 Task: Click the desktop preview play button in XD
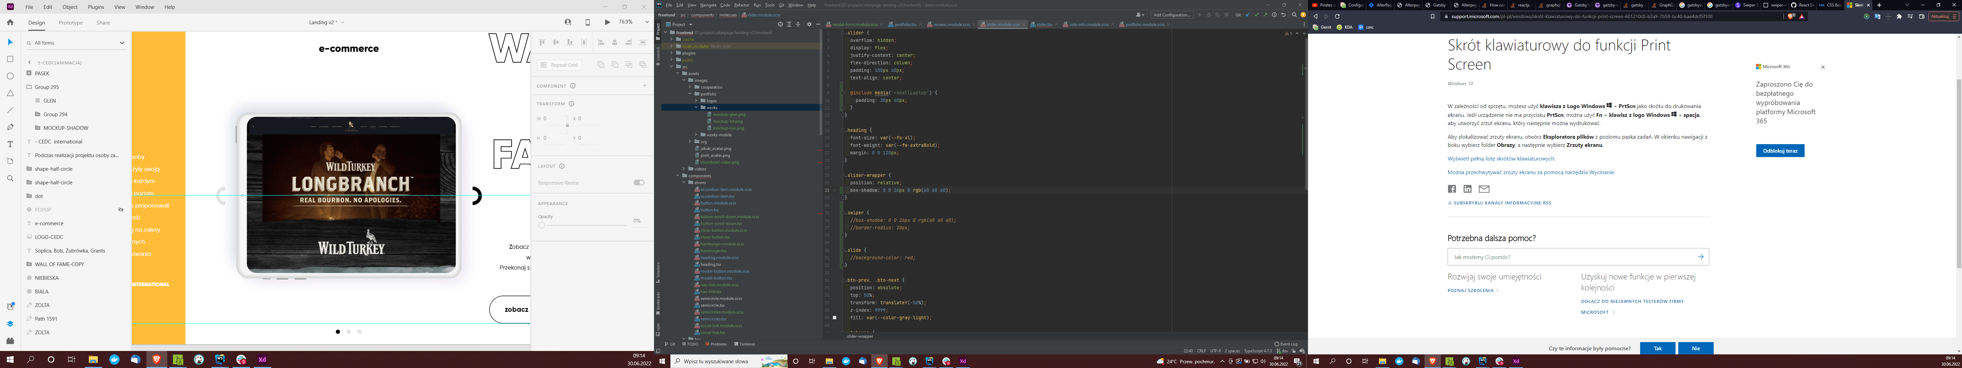607,22
